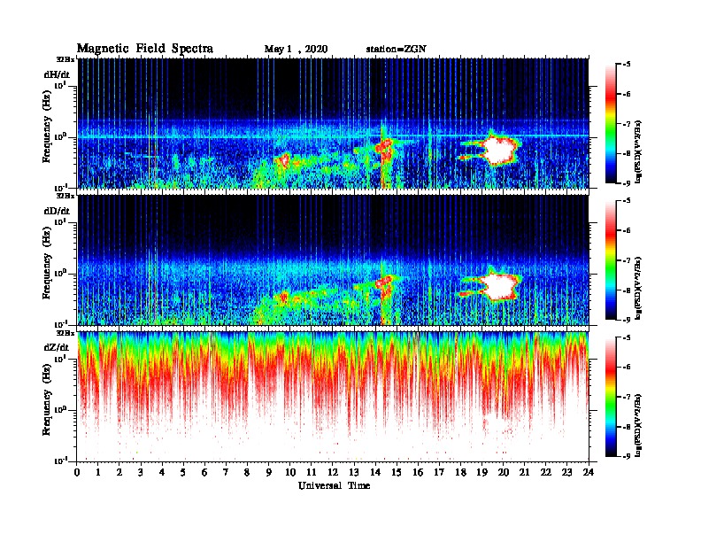Click hour tick label 12 on time axis
Viewport: 701px width, 542px height.
coord(333,472)
